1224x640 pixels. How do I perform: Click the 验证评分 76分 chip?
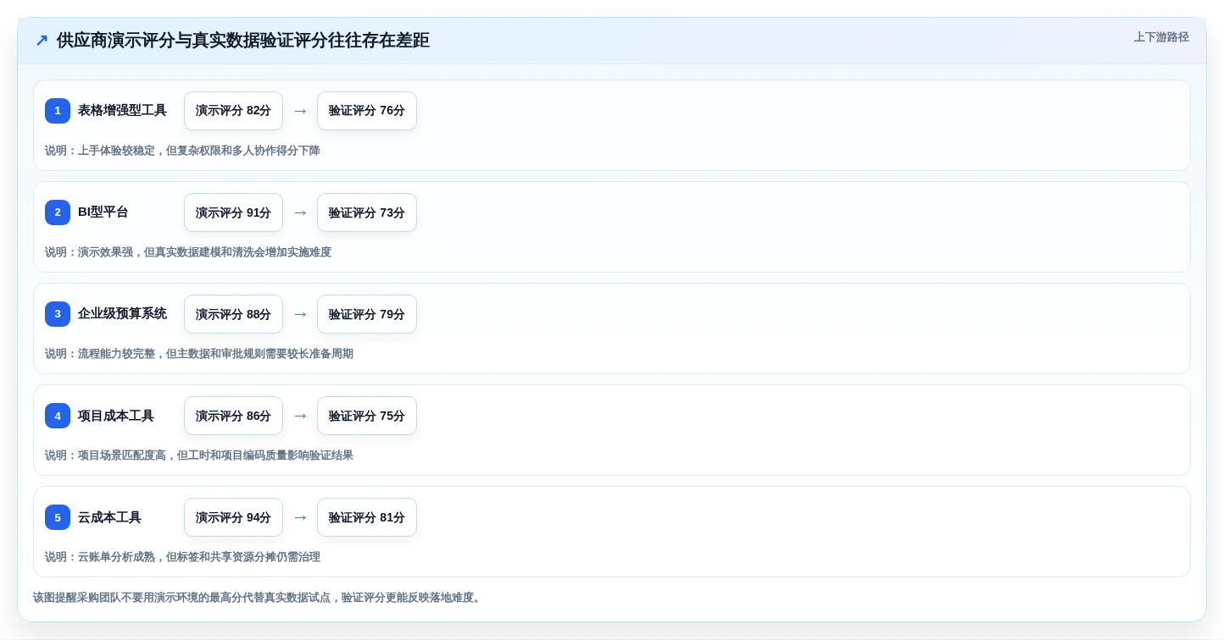367,111
